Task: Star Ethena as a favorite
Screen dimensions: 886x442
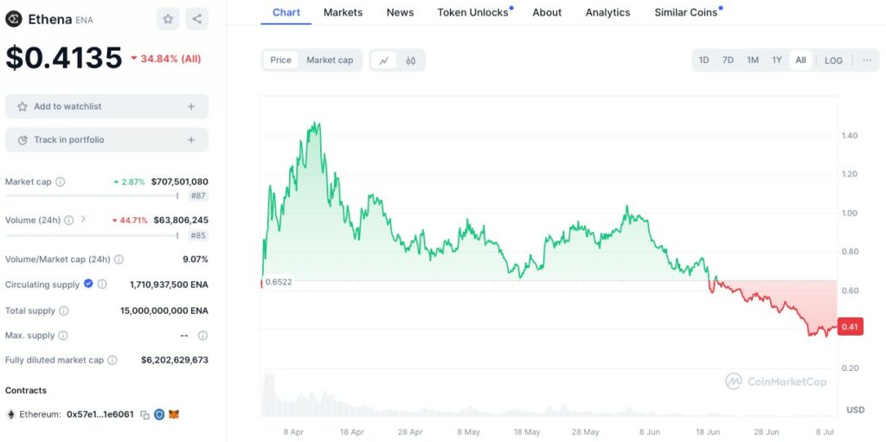Action: tap(168, 19)
